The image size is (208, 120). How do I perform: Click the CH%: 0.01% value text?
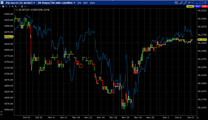click(x=44, y=10)
